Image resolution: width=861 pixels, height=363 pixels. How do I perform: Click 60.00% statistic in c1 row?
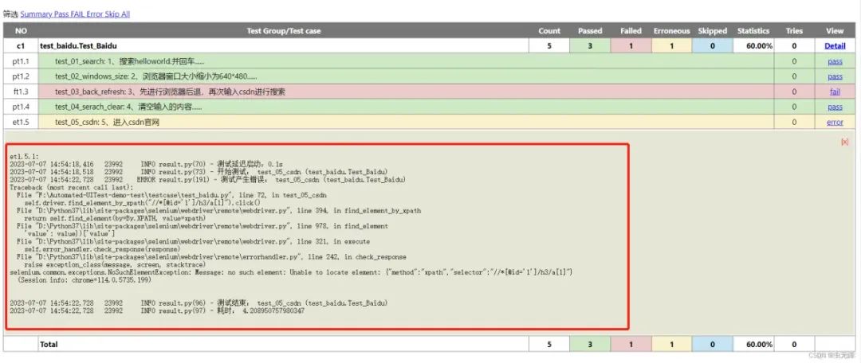point(753,46)
